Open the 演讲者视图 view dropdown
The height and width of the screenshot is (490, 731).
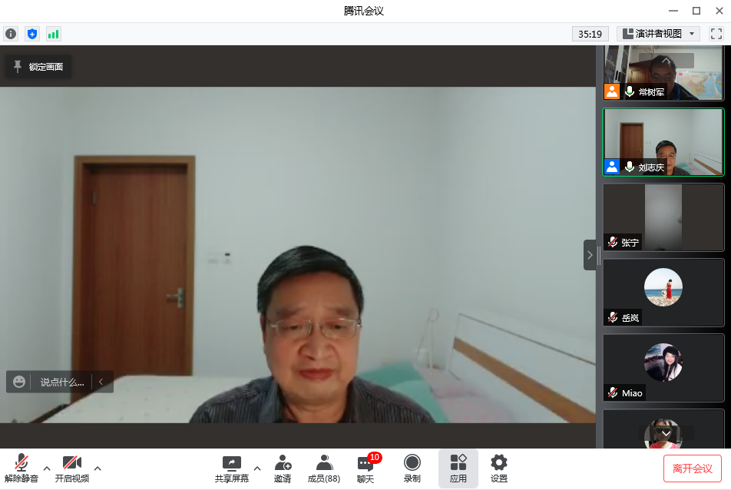pyautogui.click(x=659, y=34)
